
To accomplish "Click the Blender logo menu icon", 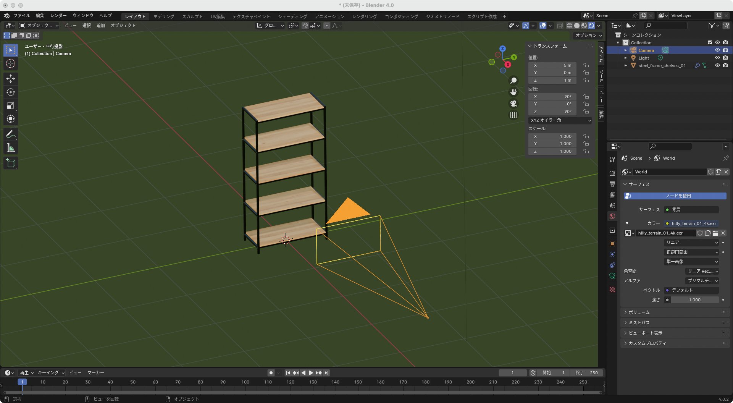I will pyautogui.click(x=6, y=16).
